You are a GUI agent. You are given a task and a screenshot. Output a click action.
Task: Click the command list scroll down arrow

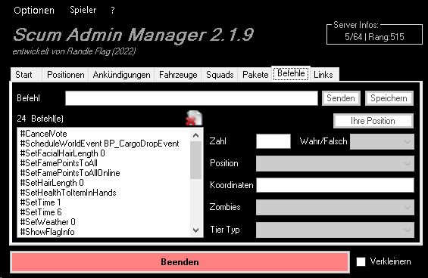click(195, 230)
